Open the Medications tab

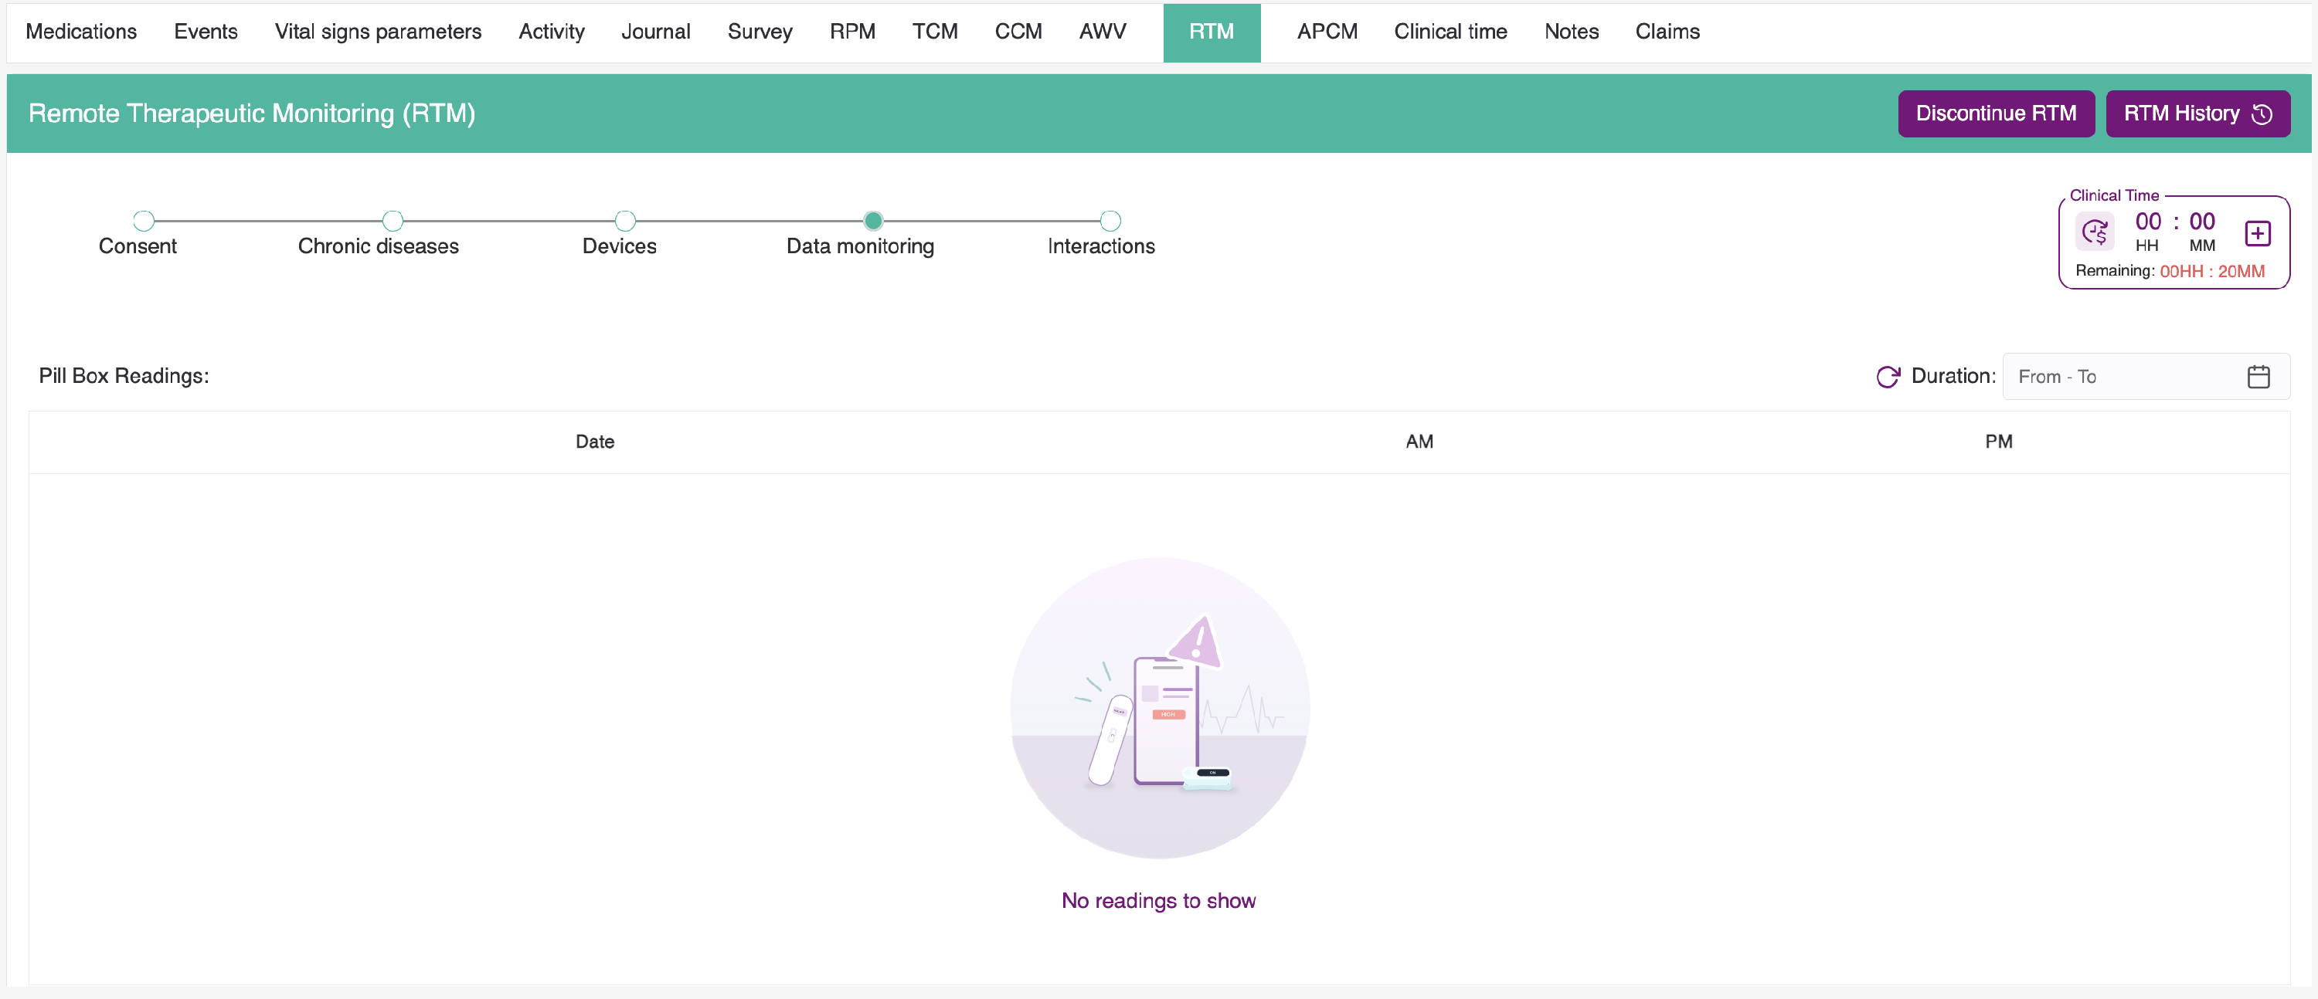point(81,32)
